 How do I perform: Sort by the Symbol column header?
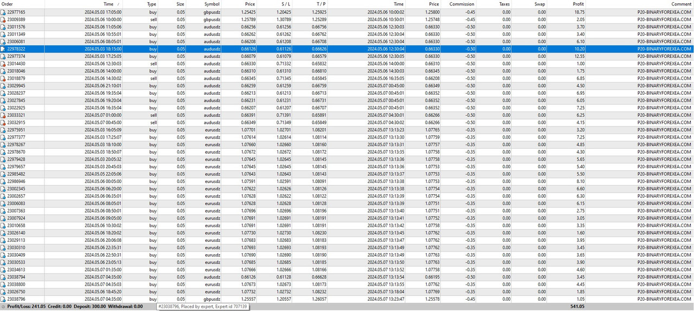[x=211, y=4]
